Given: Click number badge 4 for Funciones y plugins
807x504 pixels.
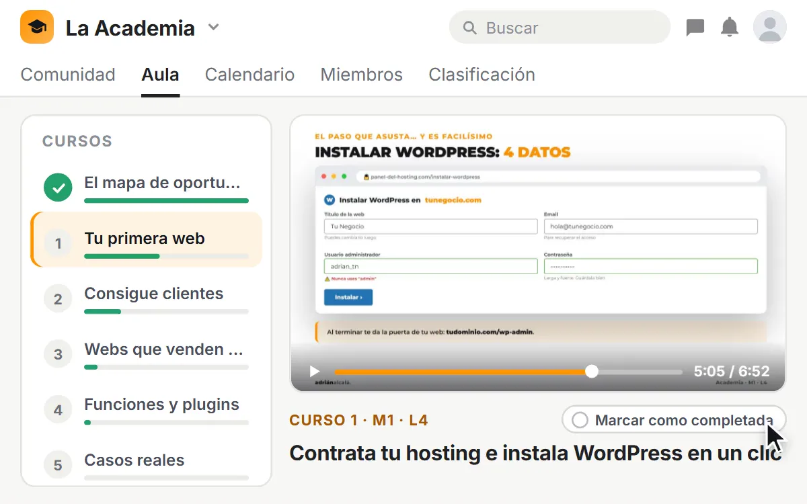Looking at the screenshot, I should coord(58,410).
